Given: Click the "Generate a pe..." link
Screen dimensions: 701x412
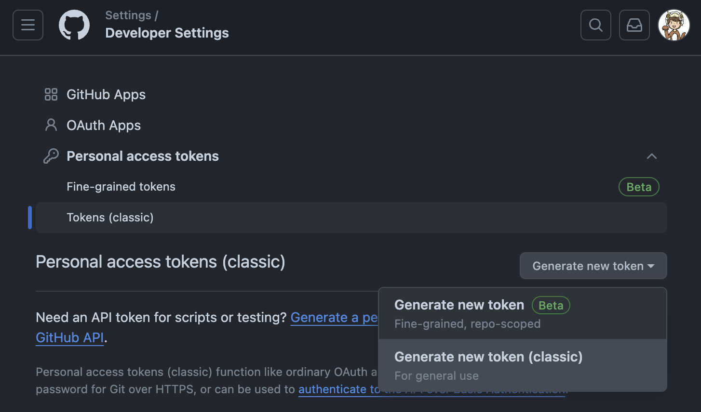Looking at the screenshot, I should tap(334, 318).
